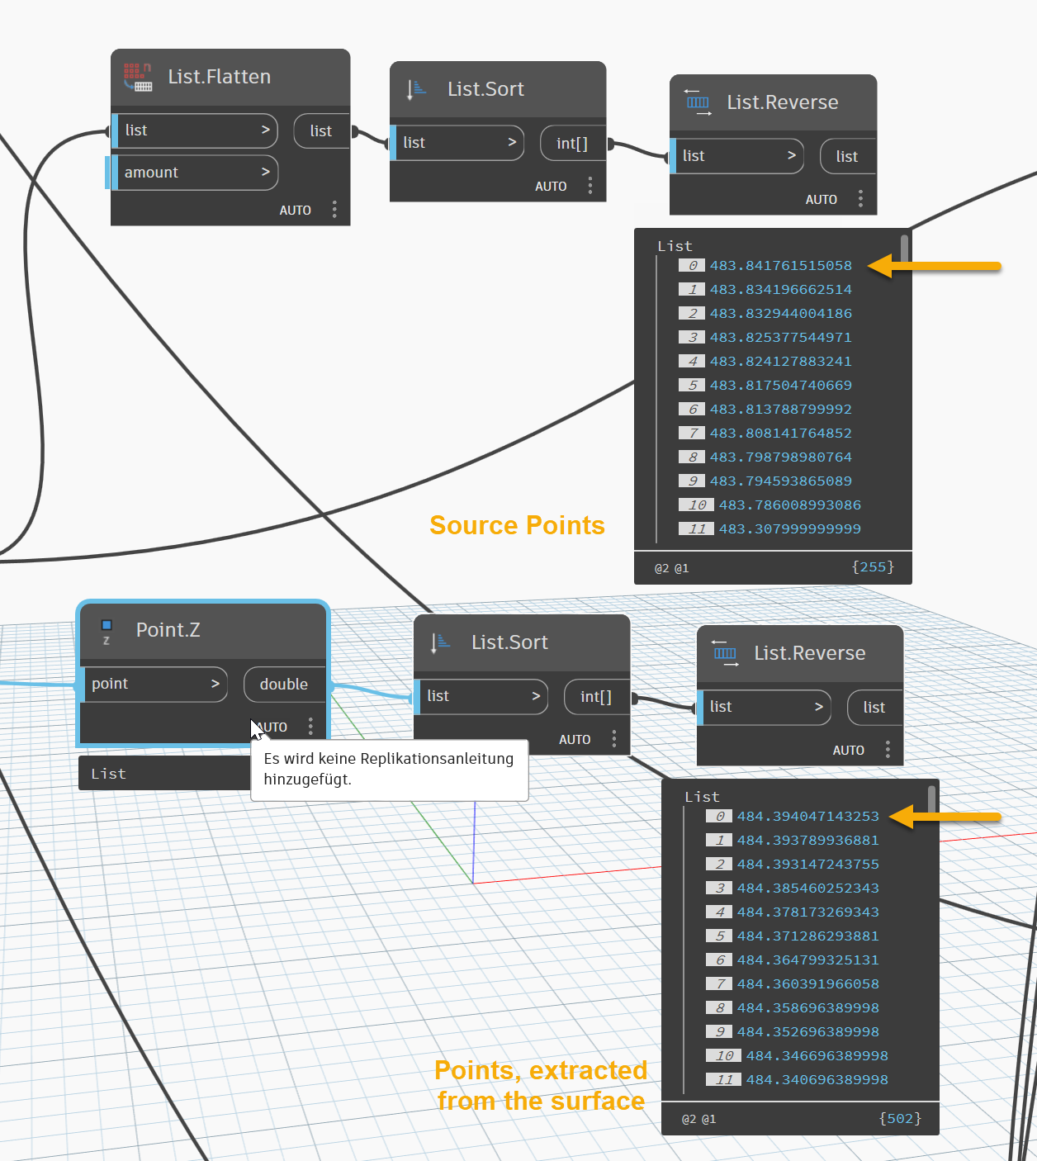Click AUTO lacing on List.Flatten node
The image size is (1037, 1161).
(x=295, y=211)
